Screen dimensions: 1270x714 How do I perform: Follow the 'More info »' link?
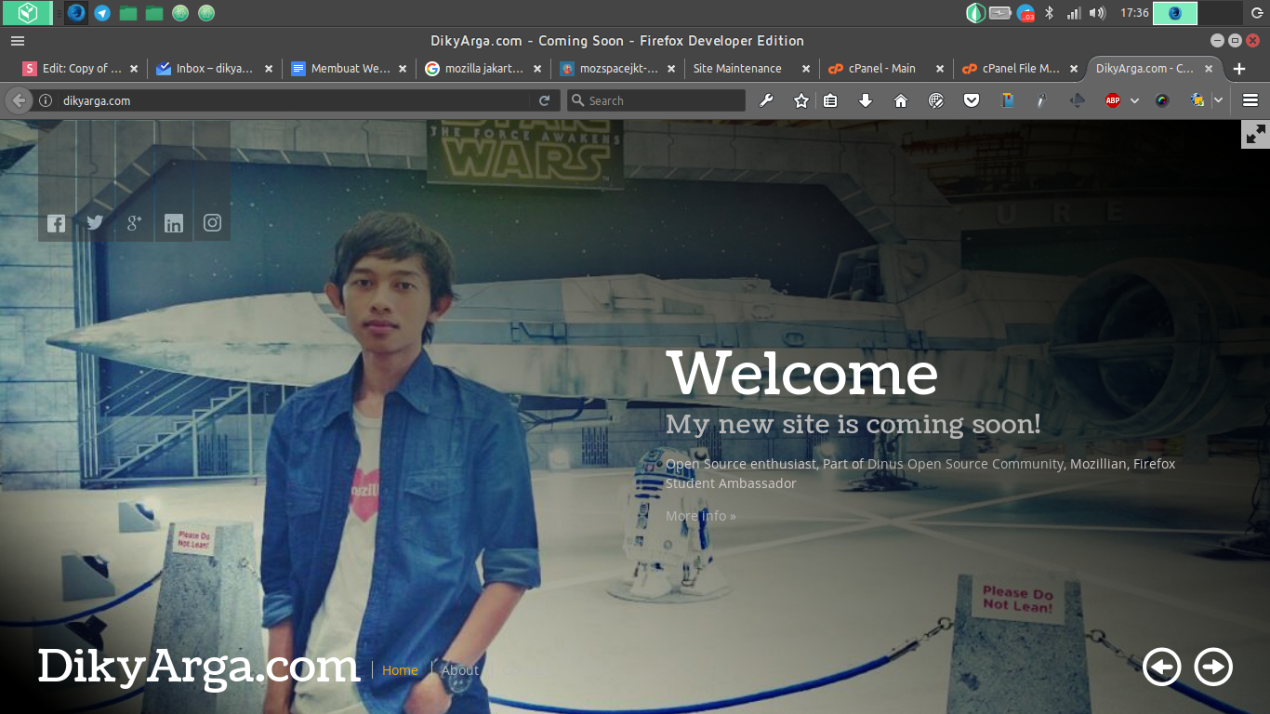pos(700,516)
